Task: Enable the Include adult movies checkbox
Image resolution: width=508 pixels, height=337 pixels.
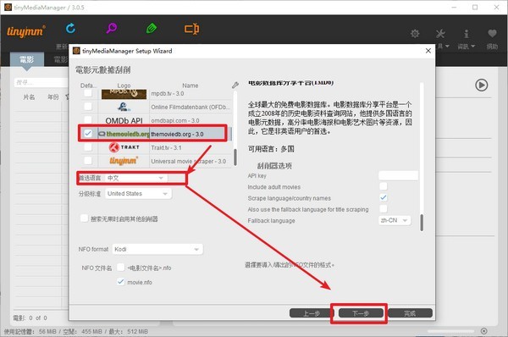Action: [x=383, y=186]
